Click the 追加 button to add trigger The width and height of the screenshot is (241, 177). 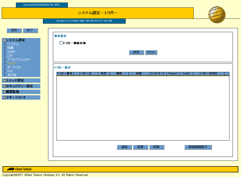(x=124, y=147)
